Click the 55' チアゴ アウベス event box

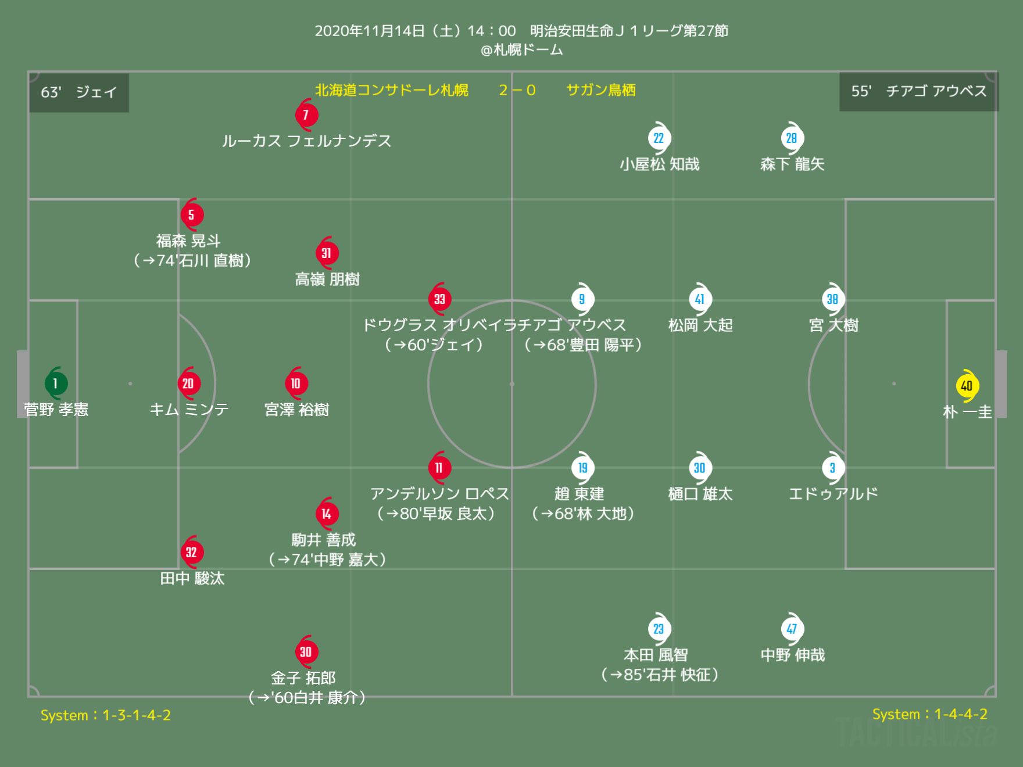919,91
